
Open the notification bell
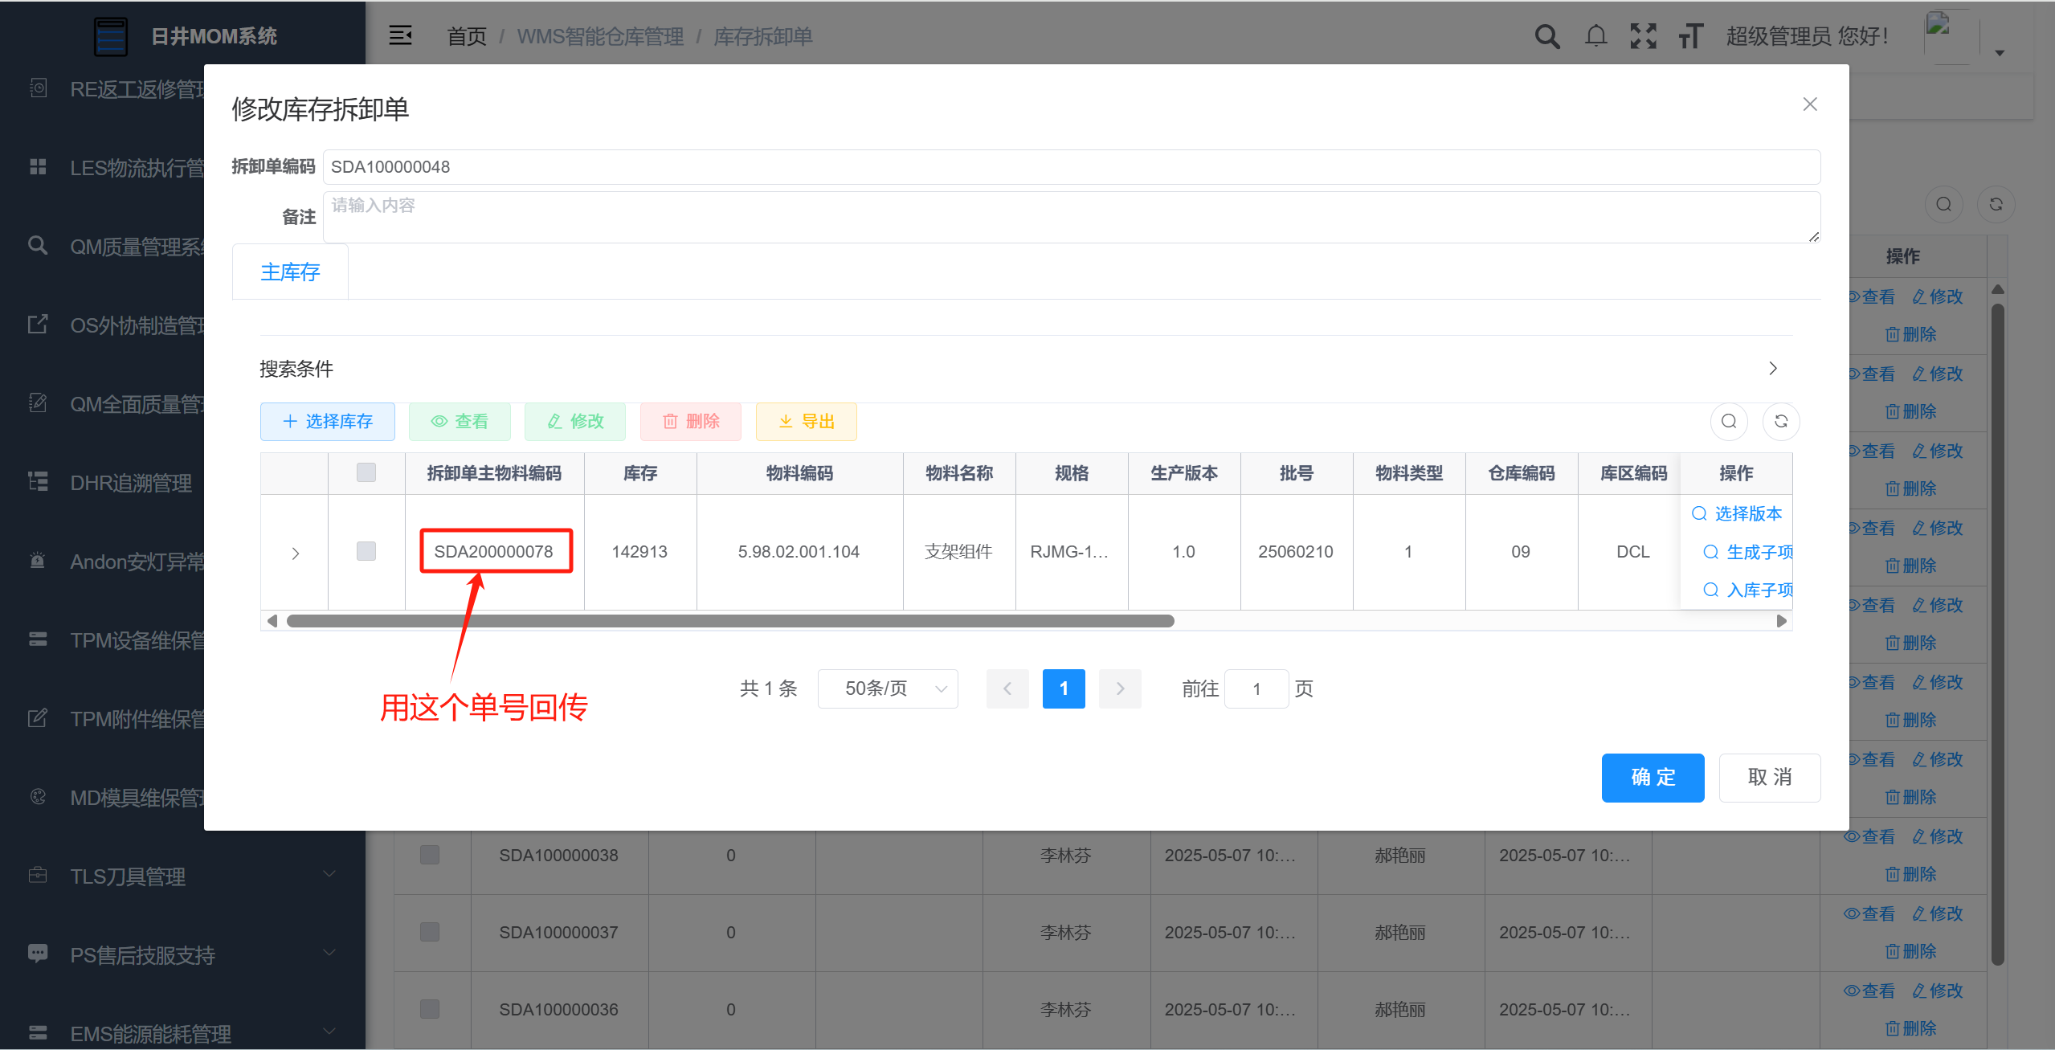click(x=1595, y=36)
